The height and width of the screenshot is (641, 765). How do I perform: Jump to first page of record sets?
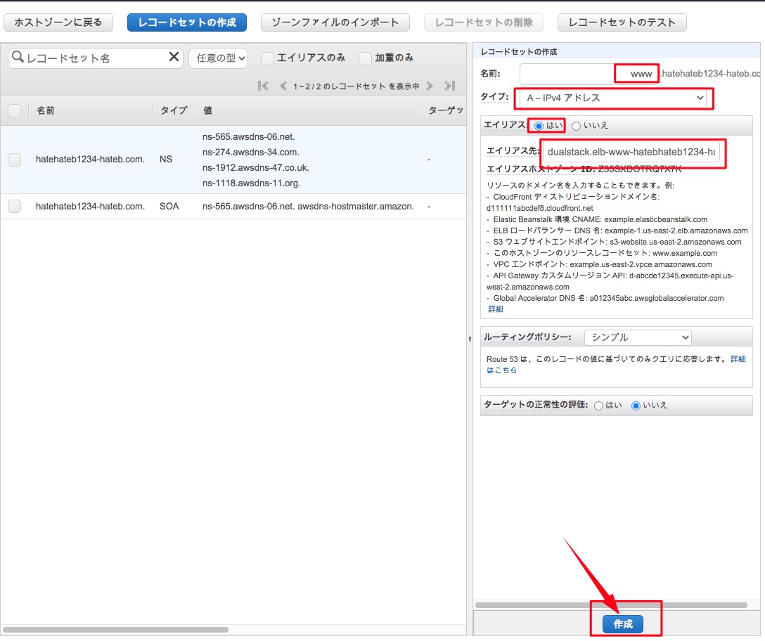click(x=263, y=86)
